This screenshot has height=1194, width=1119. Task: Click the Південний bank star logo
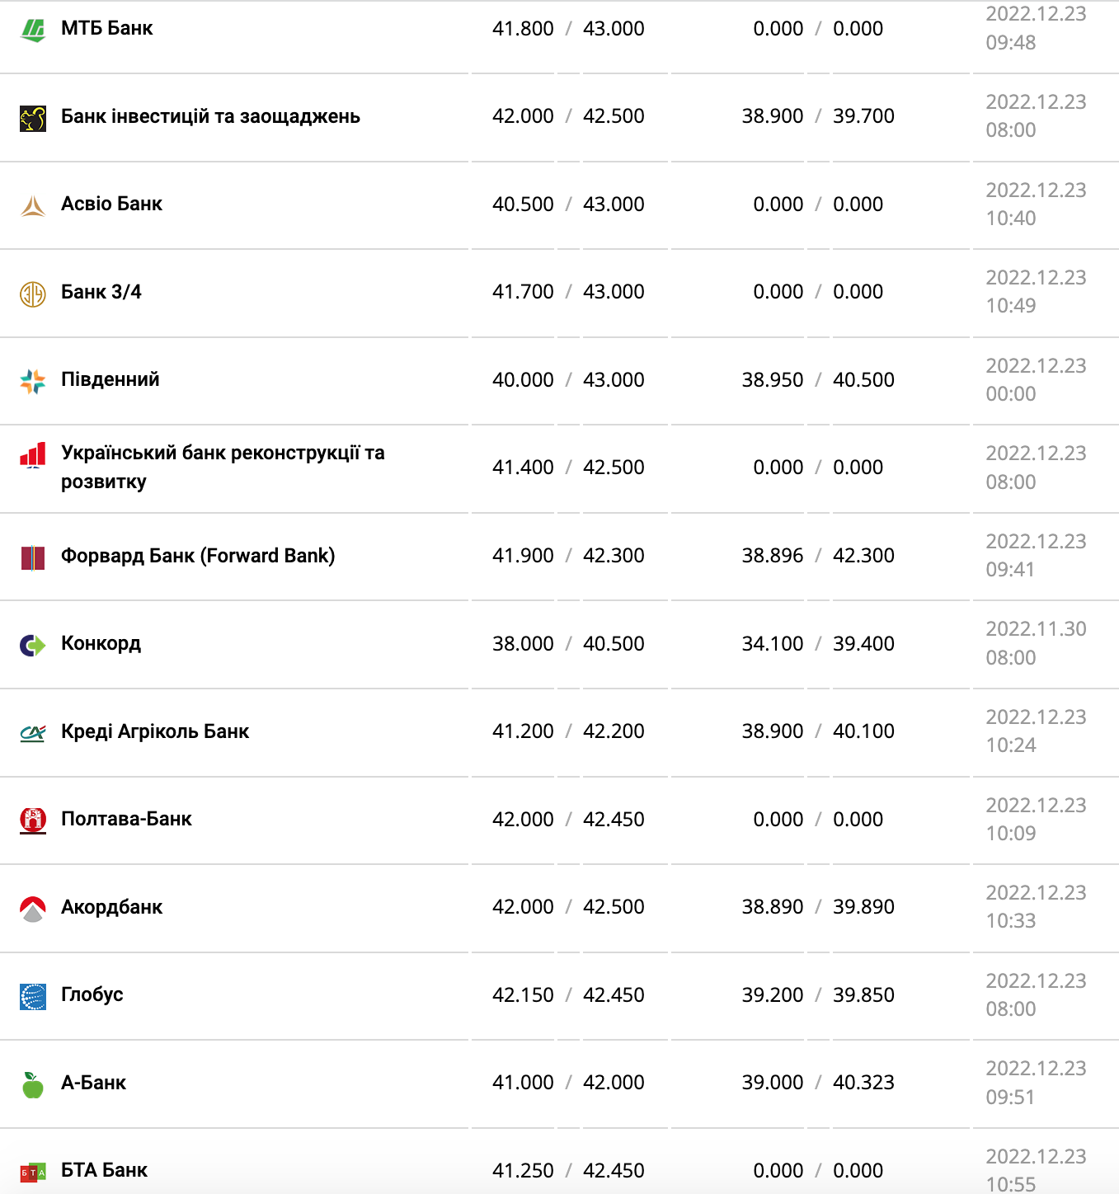click(x=33, y=381)
